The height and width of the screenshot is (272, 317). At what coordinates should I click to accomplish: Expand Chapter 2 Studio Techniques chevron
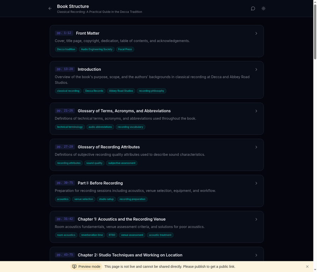click(x=256, y=255)
